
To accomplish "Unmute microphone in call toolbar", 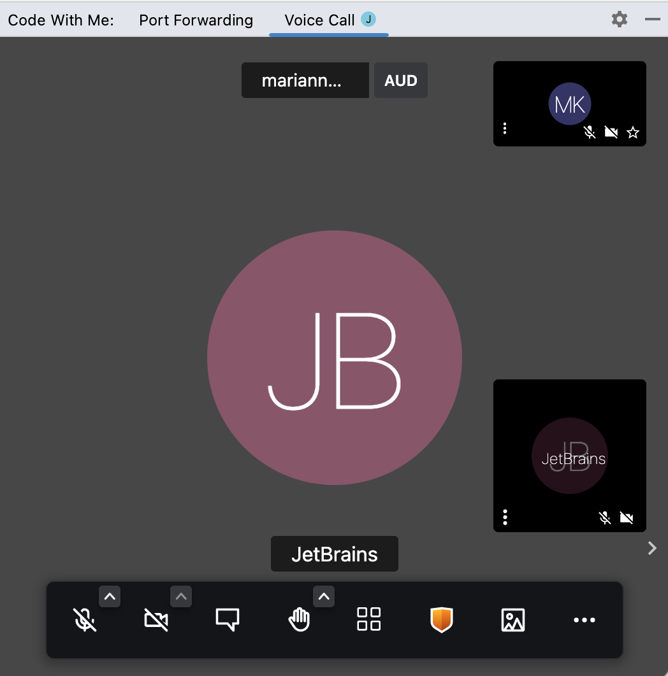I will point(85,619).
